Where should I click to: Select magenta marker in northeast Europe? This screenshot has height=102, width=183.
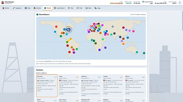coord(102,25)
